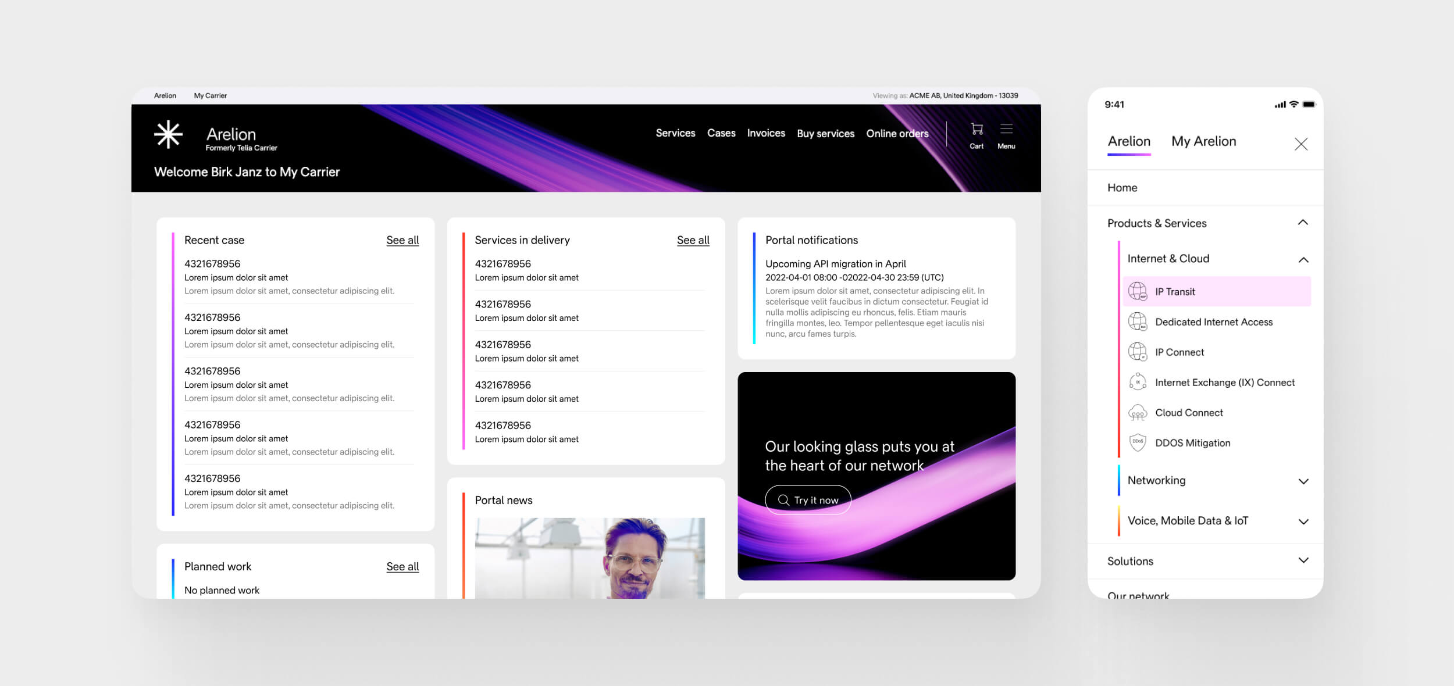1454x686 pixels.
Task: Open Buy services in the navigation
Action: click(x=825, y=134)
